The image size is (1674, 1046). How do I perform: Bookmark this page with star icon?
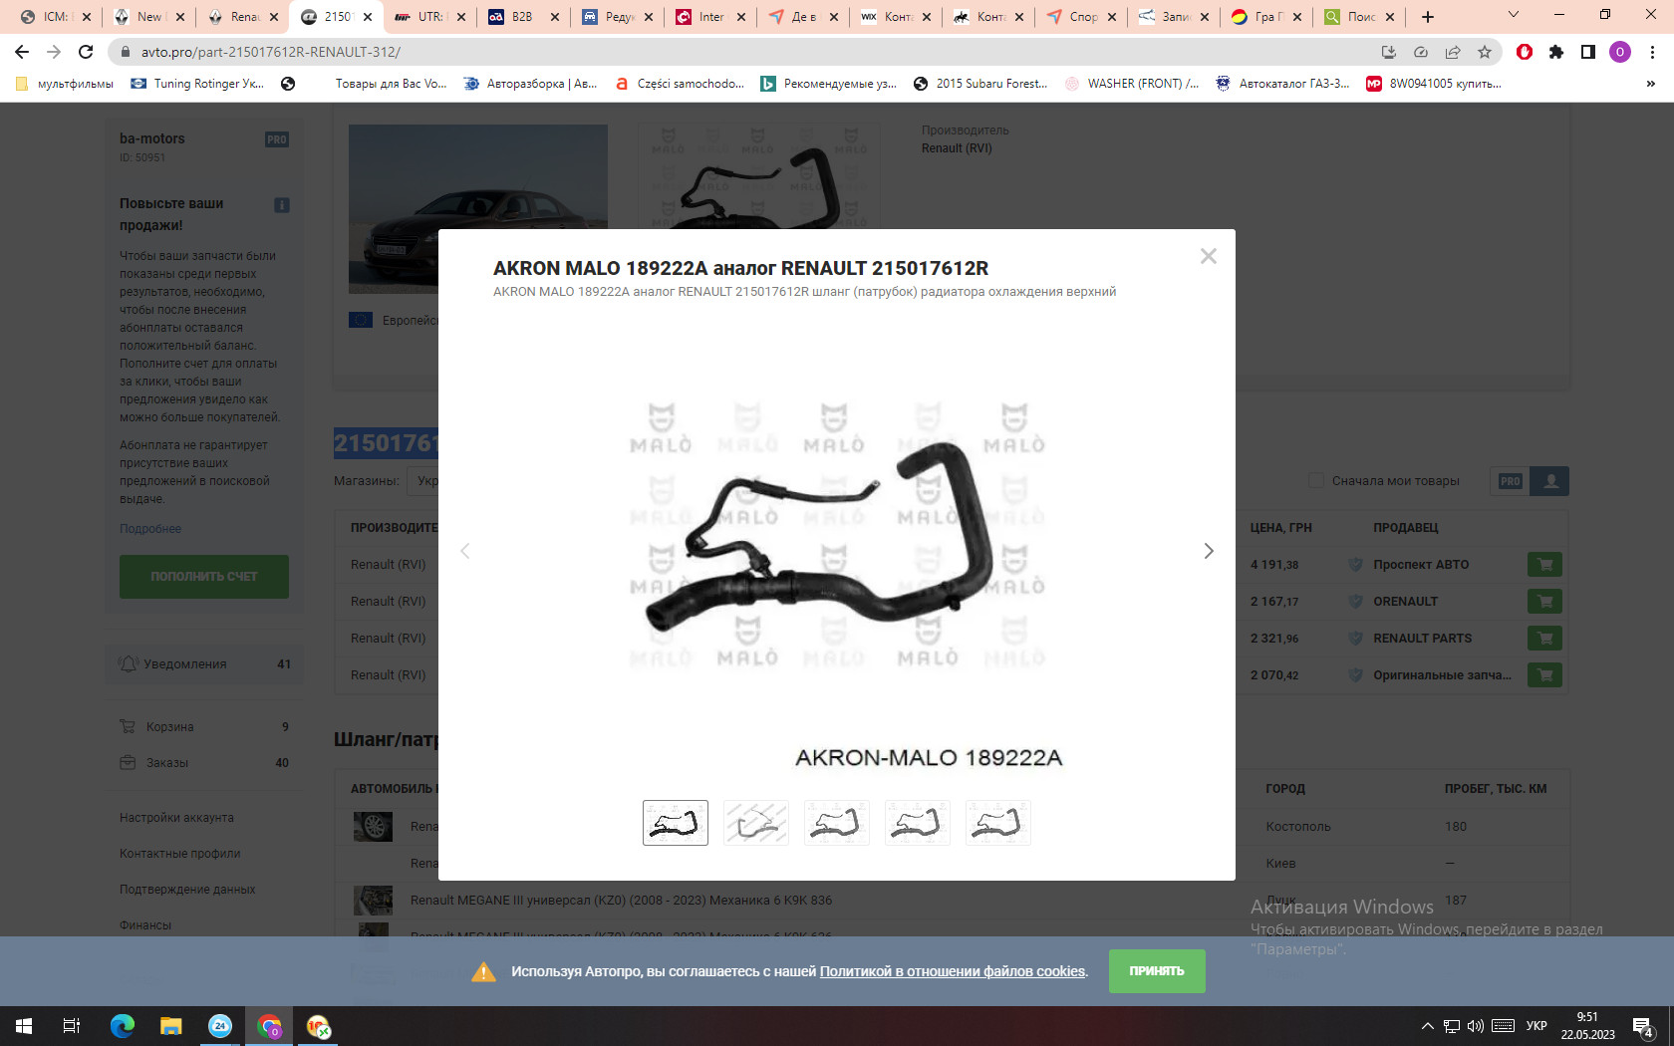point(1485,52)
